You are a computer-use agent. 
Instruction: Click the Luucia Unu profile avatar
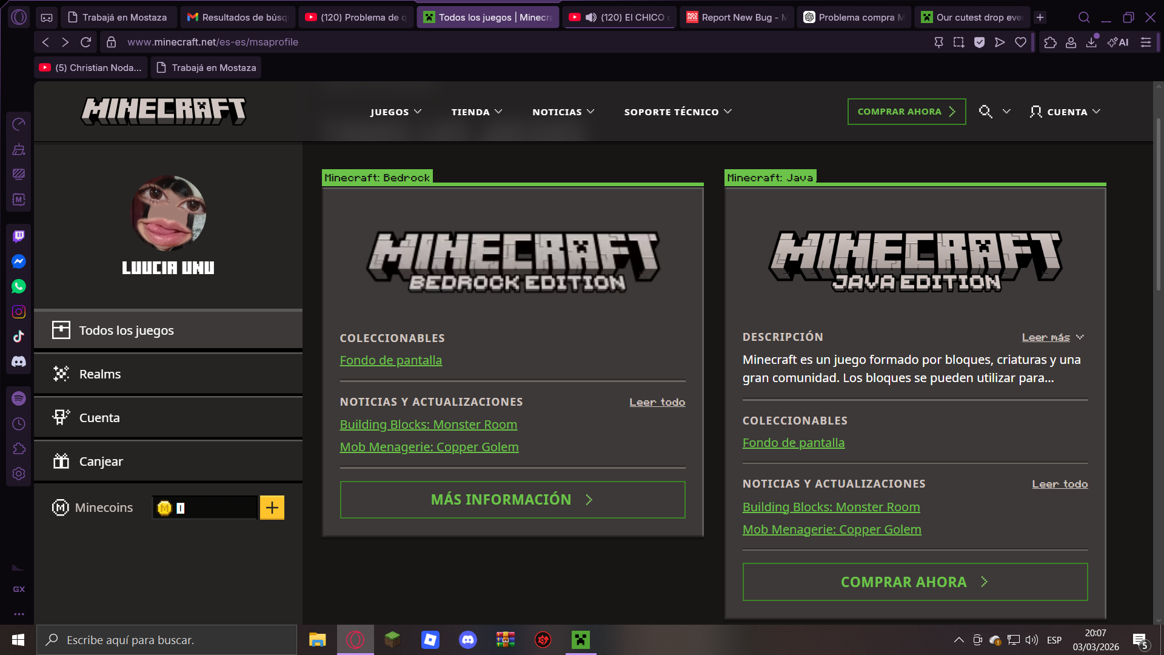(x=169, y=213)
